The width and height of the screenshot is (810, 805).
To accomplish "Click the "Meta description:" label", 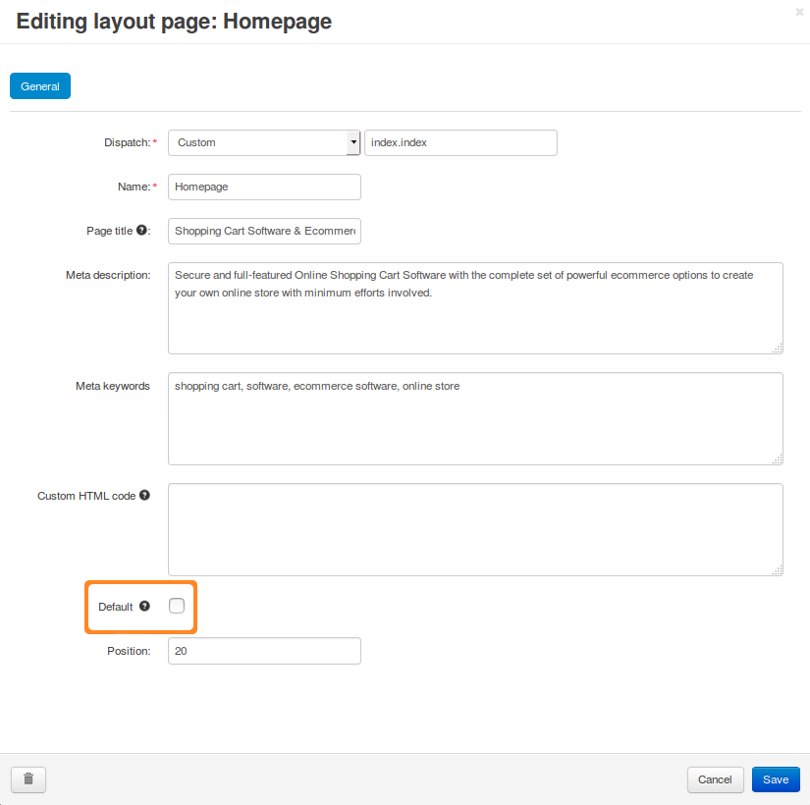I will (x=108, y=275).
